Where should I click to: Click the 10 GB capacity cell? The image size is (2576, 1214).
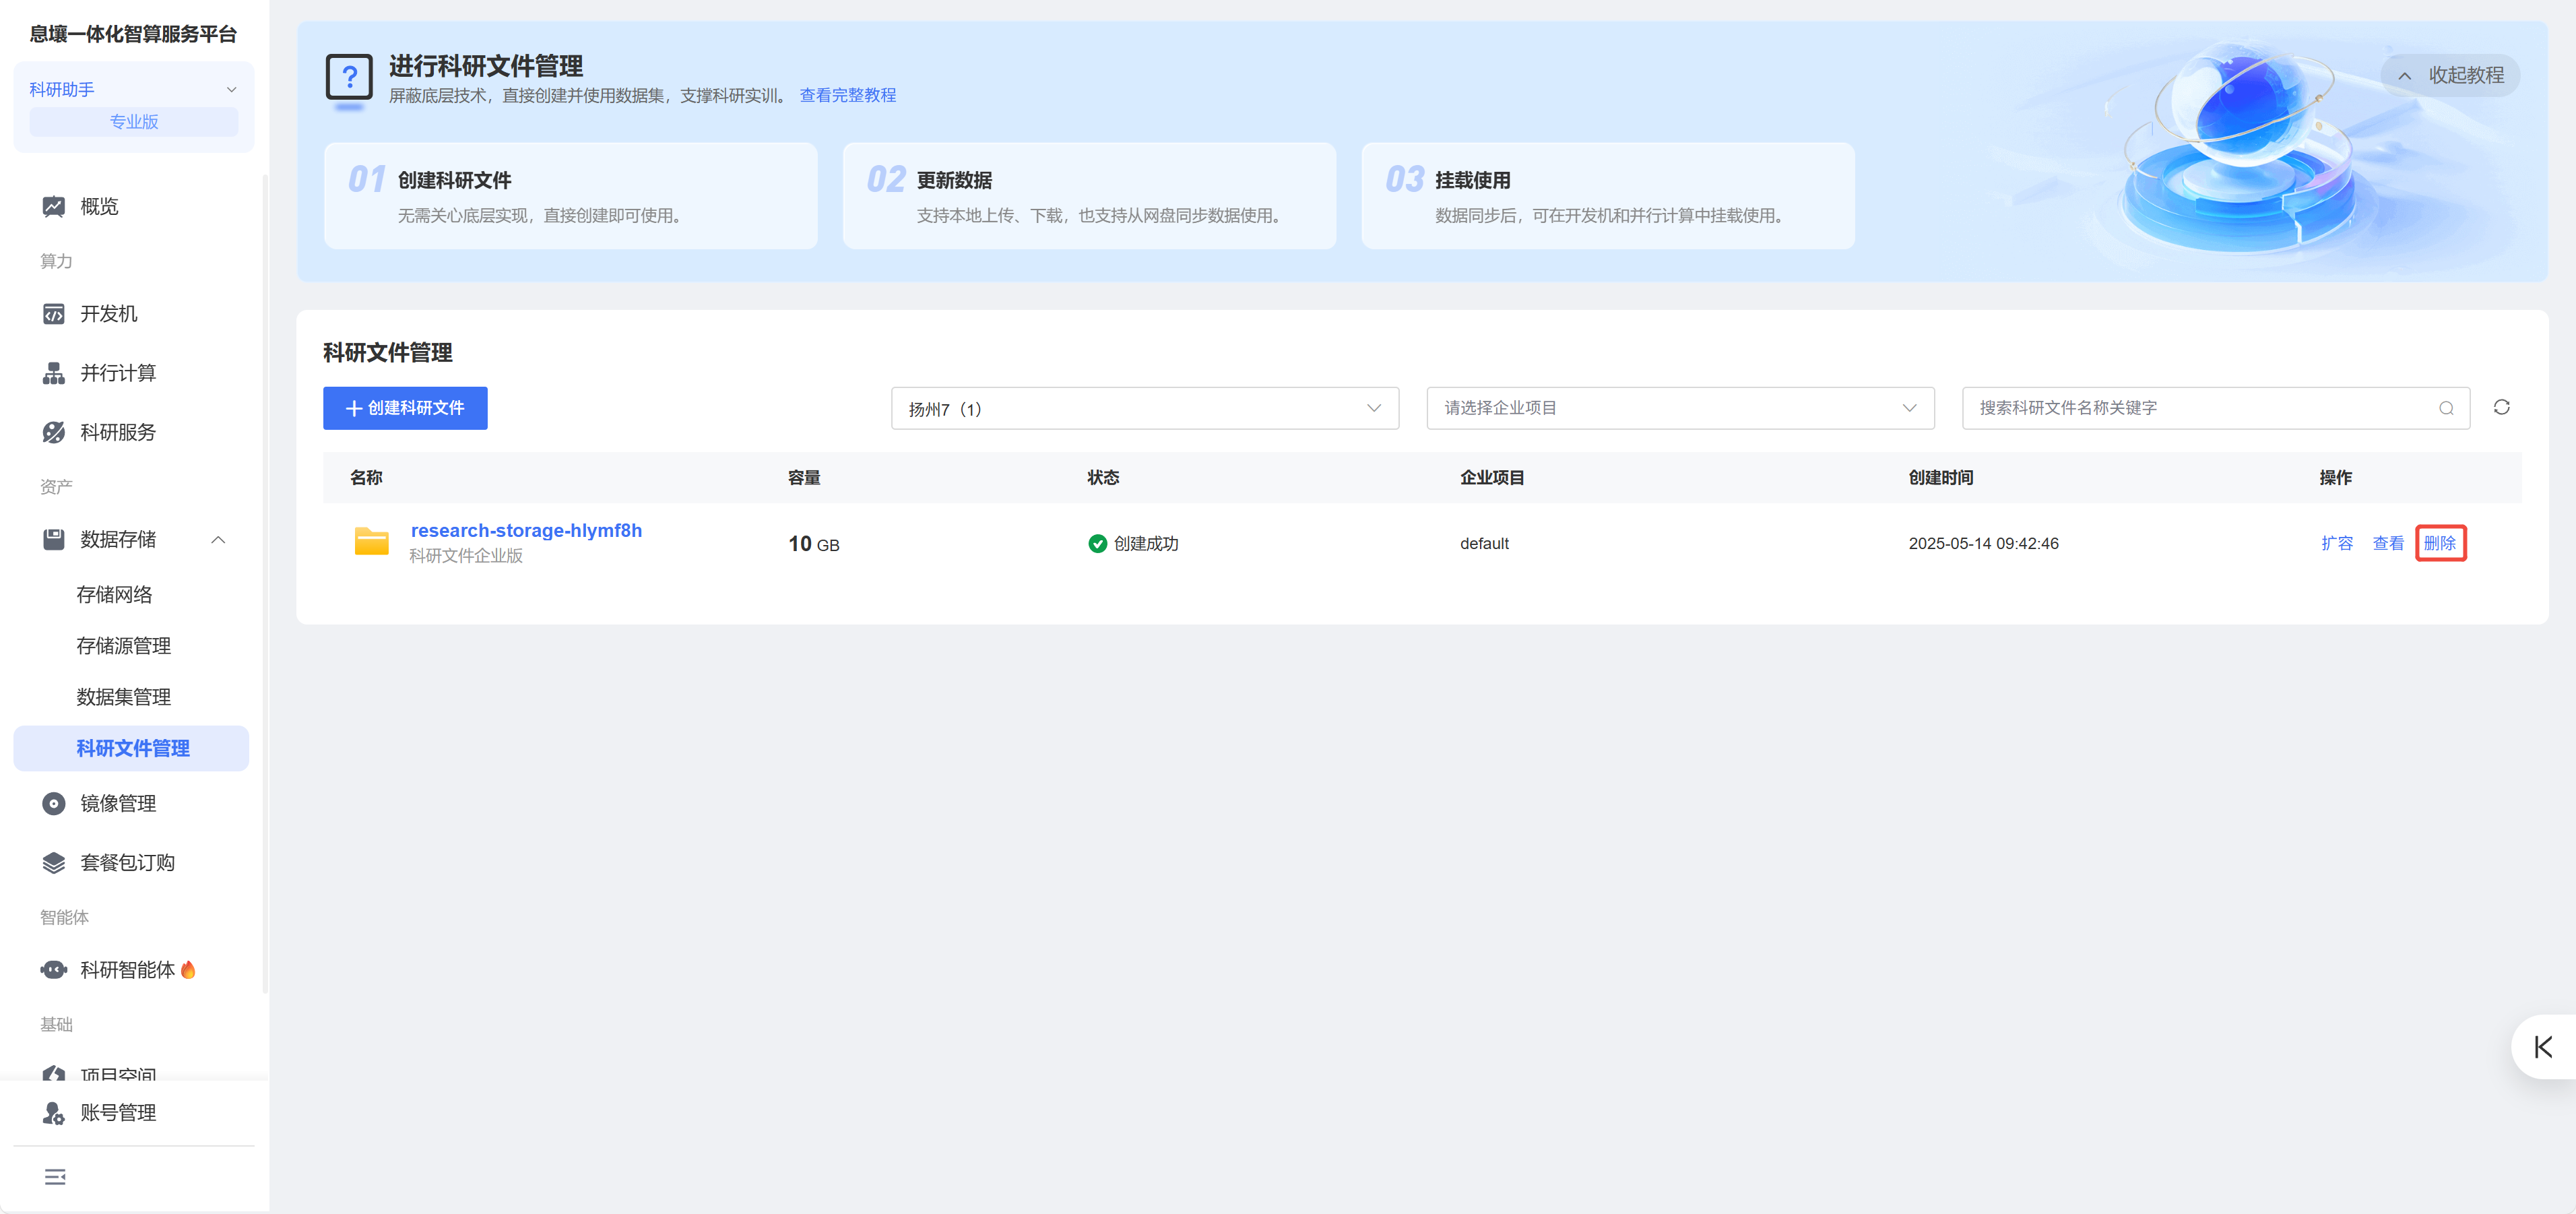click(x=813, y=544)
